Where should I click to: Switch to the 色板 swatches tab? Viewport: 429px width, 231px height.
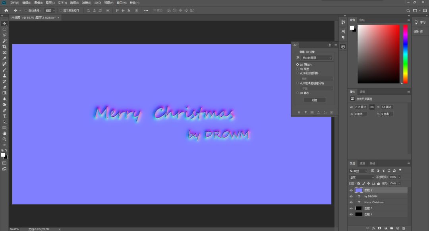[x=362, y=20]
